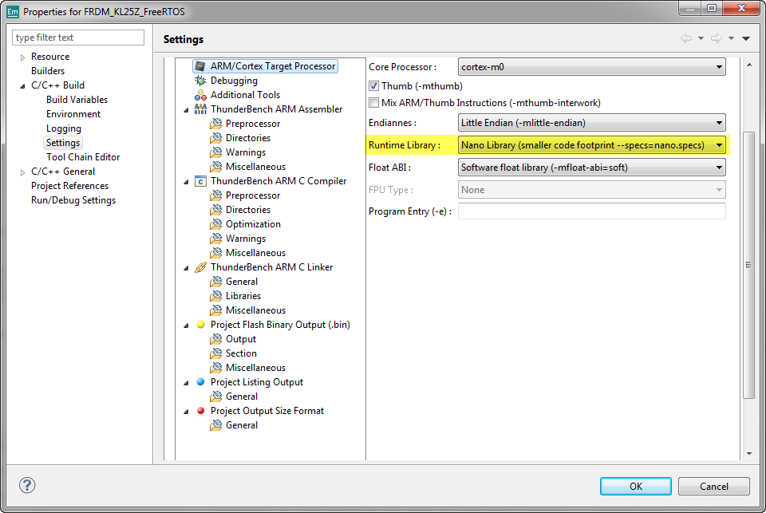Open the Float ABI dropdown

[x=591, y=168]
